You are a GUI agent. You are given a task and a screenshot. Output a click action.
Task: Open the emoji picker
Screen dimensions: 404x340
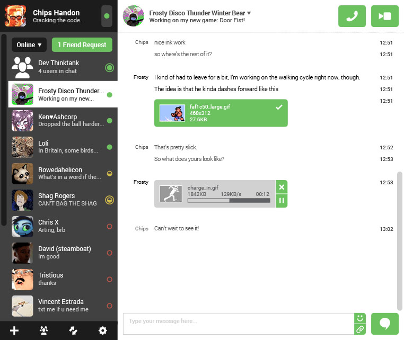[x=360, y=318]
